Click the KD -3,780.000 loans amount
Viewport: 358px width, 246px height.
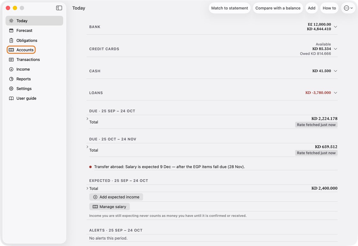click(318, 93)
